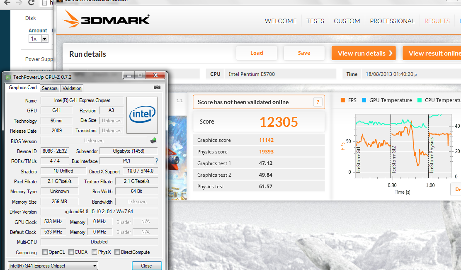Open the score validation question mark help

(318, 102)
